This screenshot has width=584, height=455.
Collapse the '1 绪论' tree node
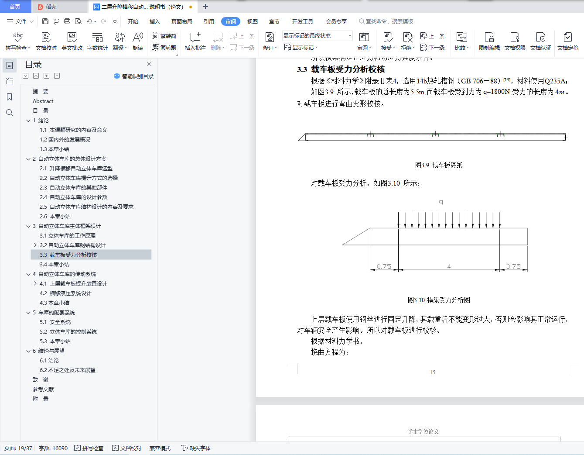click(28, 121)
